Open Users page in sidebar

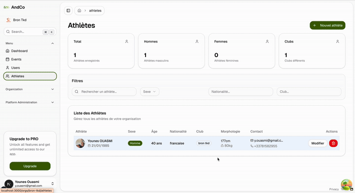pos(15,68)
